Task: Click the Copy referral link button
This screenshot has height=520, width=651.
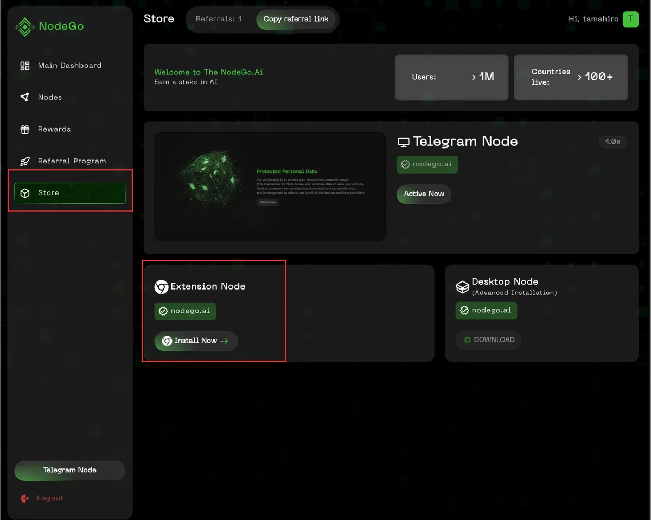Action: tap(296, 19)
